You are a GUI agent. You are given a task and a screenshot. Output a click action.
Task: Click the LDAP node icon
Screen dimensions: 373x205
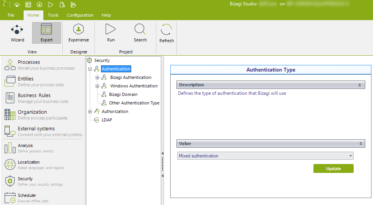[97, 120]
